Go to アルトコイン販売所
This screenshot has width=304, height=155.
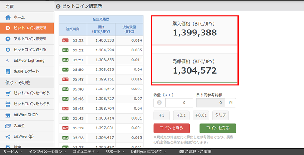27,39
